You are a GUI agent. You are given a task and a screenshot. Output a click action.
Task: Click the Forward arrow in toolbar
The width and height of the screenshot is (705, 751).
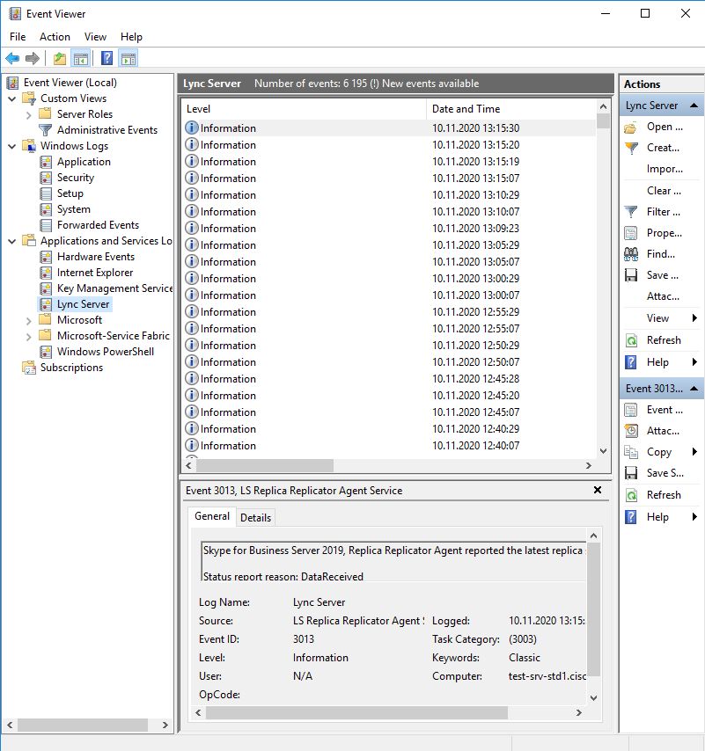(32, 59)
